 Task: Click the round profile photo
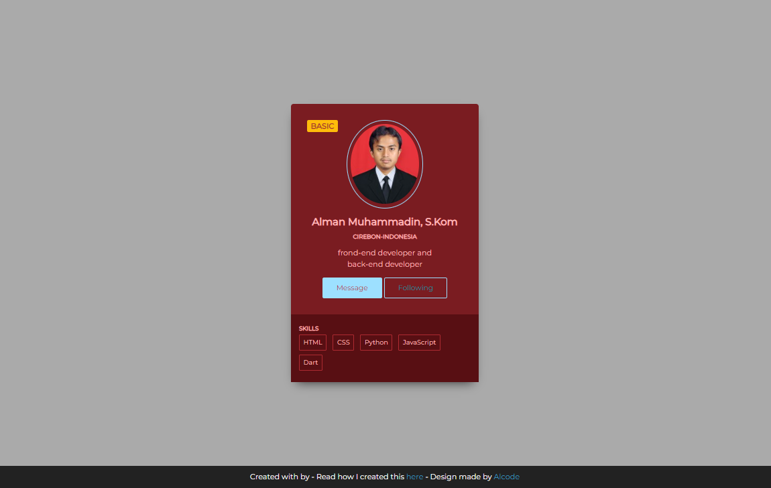(385, 164)
